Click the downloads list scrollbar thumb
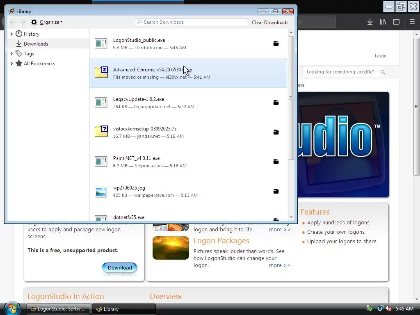Image resolution: width=420 pixels, height=315 pixels. click(291, 98)
